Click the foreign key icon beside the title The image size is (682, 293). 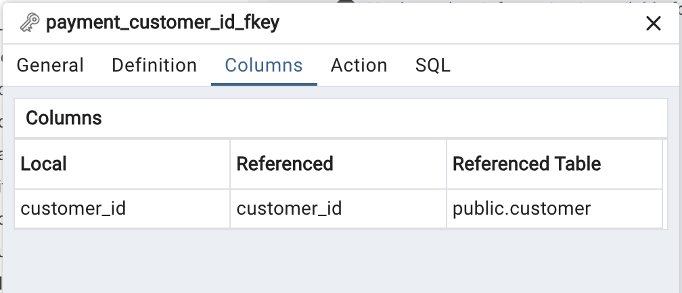pyautogui.click(x=30, y=22)
